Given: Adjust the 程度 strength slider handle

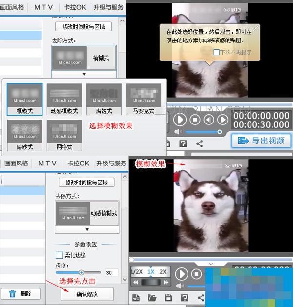Looking at the screenshot, I should (x=81, y=272).
